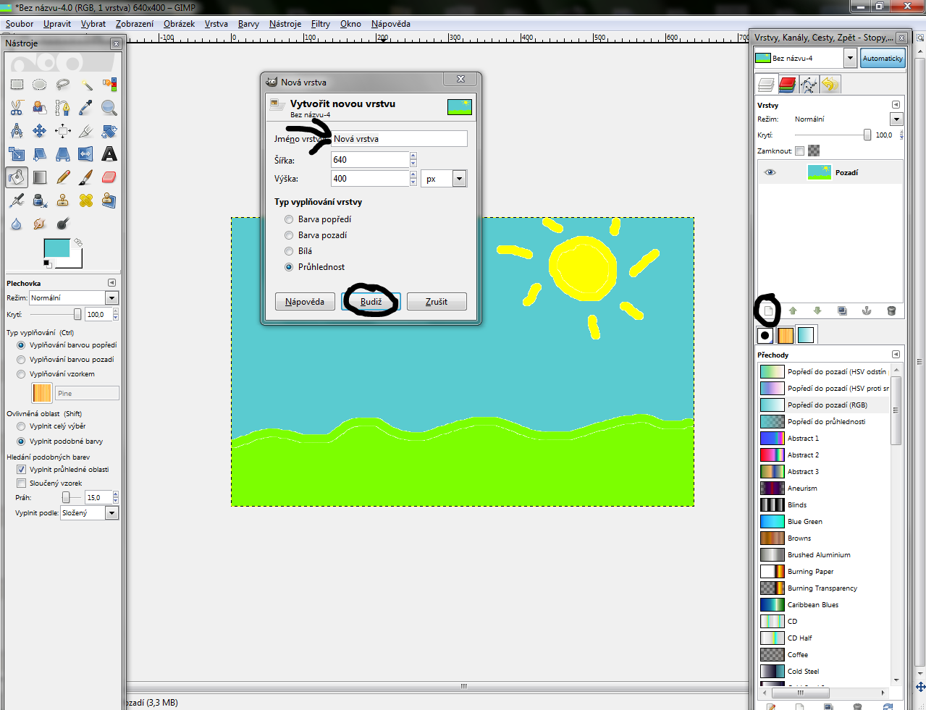Confirm new layer with Budiž button
Image resolution: width=926 pixels, height=710 pixels.
tap(371, 302)
